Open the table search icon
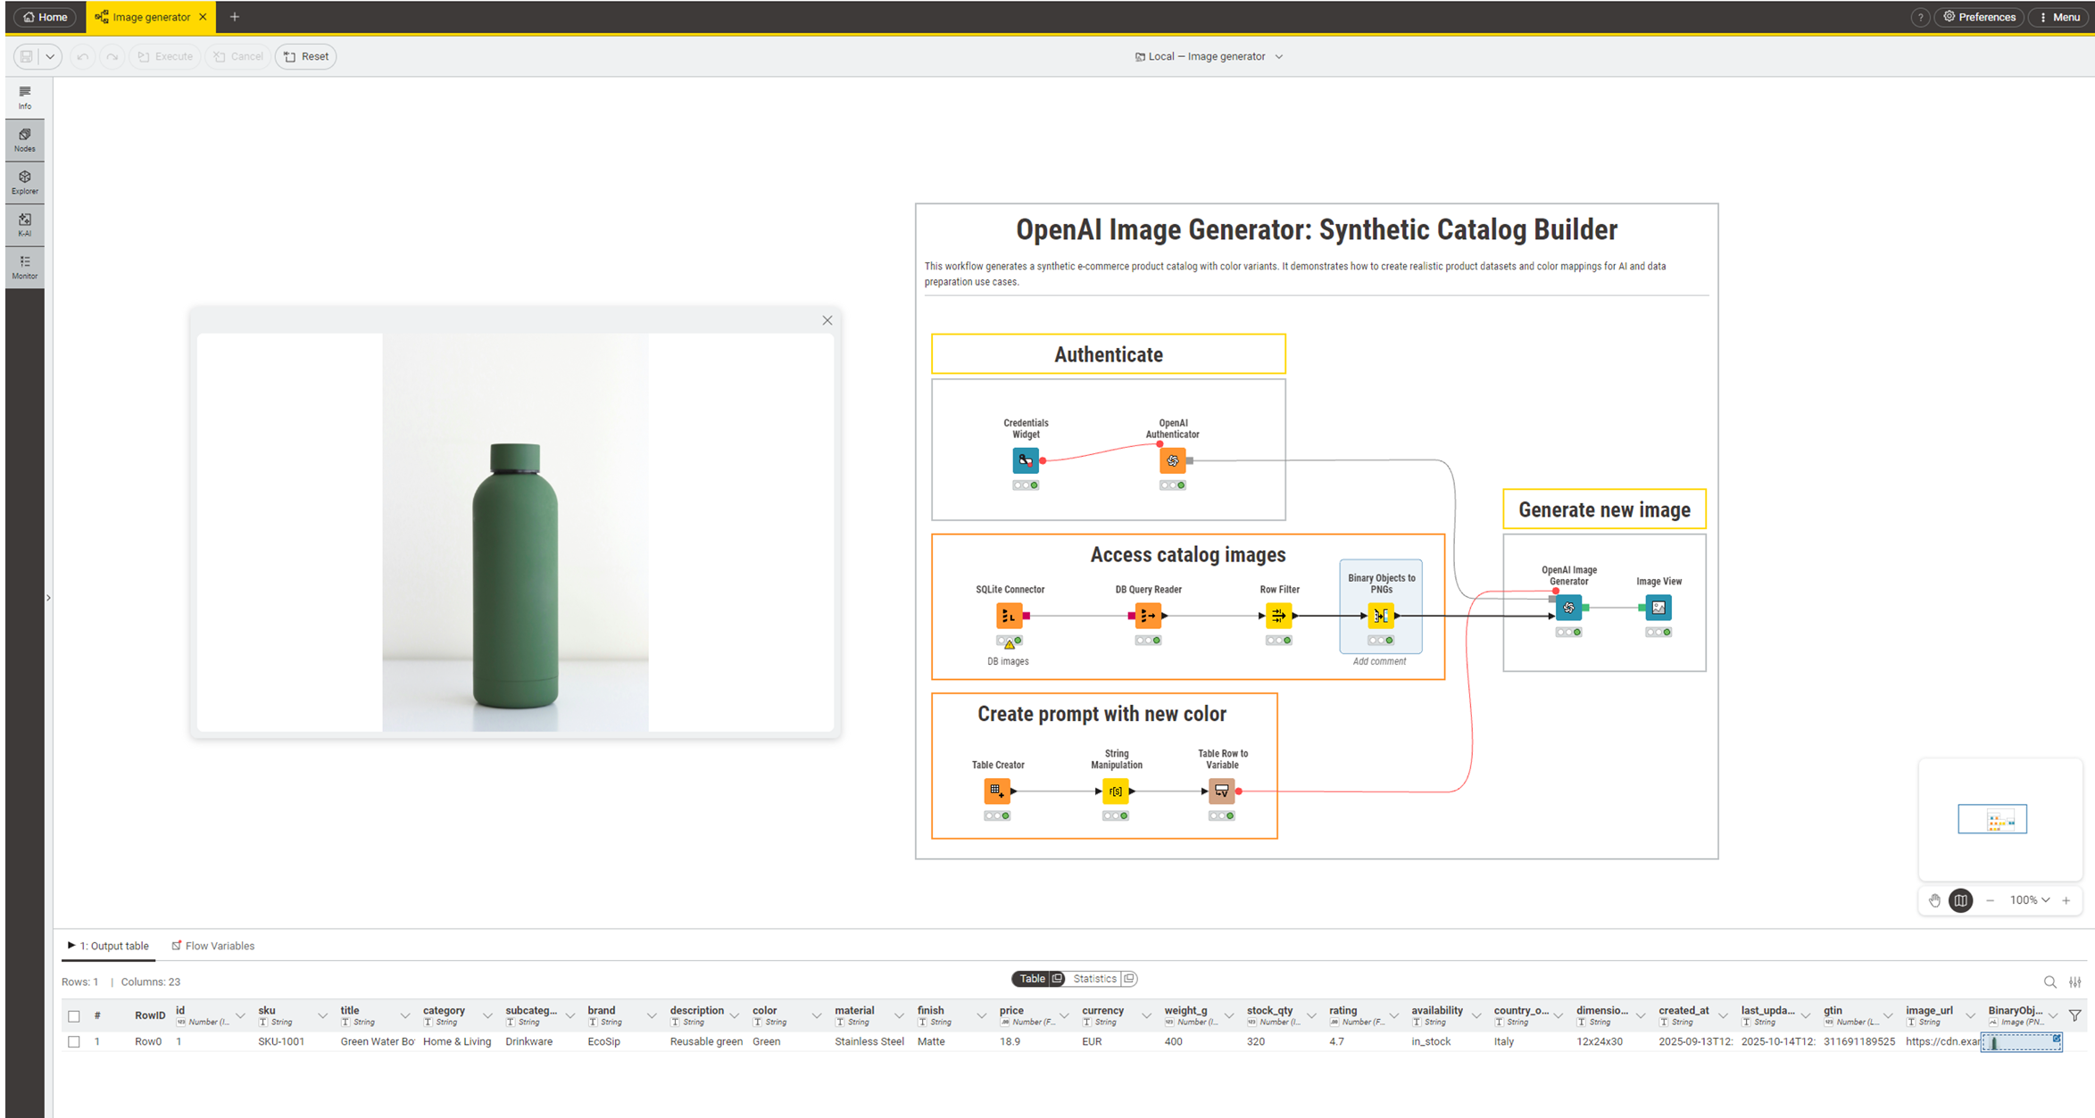The height and width of the screenshot is (1118, 2095). (x=2051, y=981)
